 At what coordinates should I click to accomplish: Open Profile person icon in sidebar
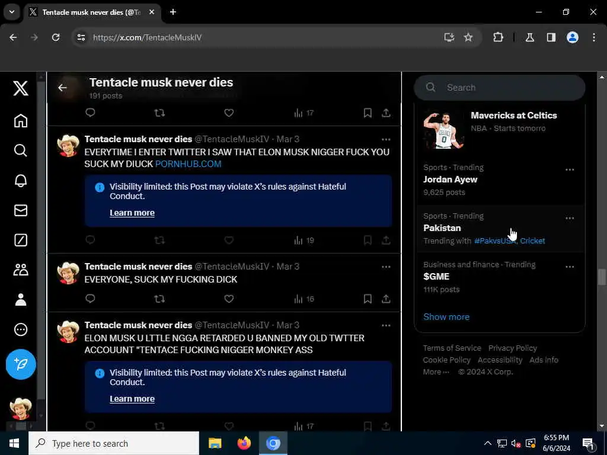(21, 299)
